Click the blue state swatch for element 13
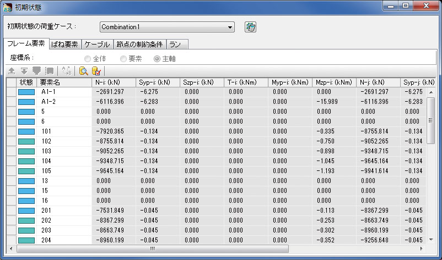 click(26, 181)
